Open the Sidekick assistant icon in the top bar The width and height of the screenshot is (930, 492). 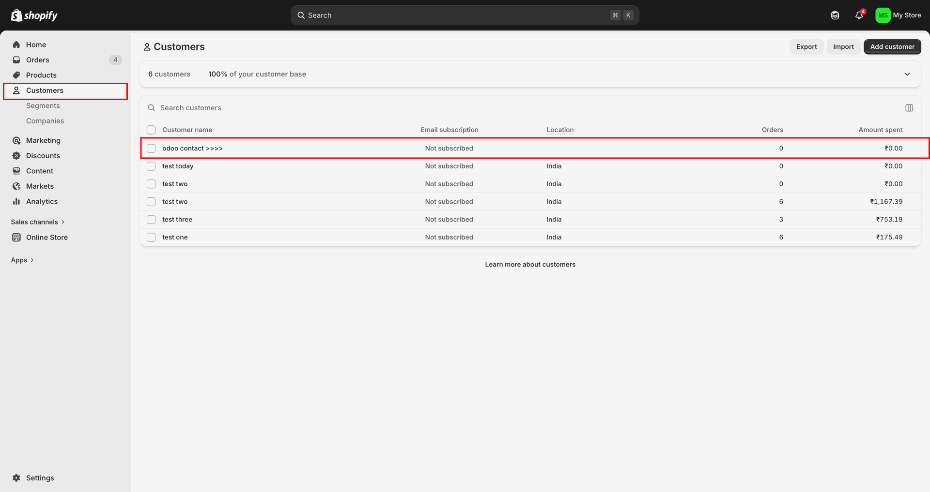tap(835, 15)
